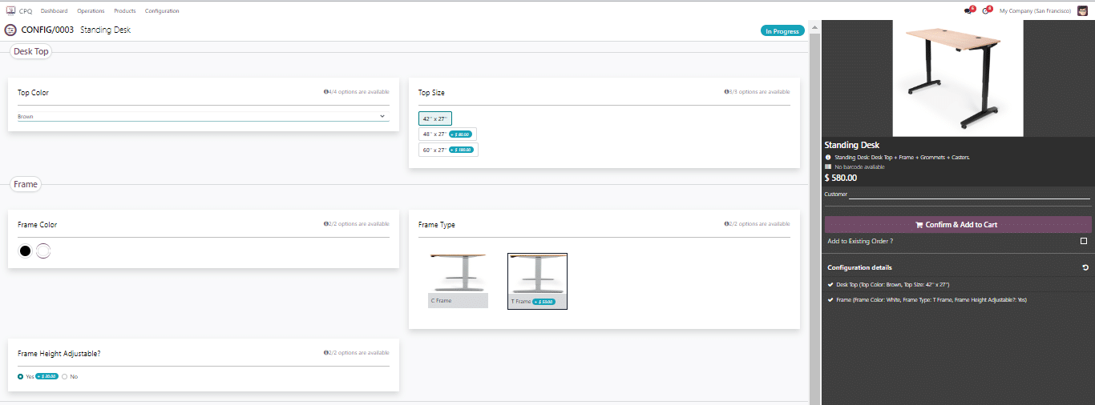
Task: Click the Desk Top section label
Action: (31, 51)
